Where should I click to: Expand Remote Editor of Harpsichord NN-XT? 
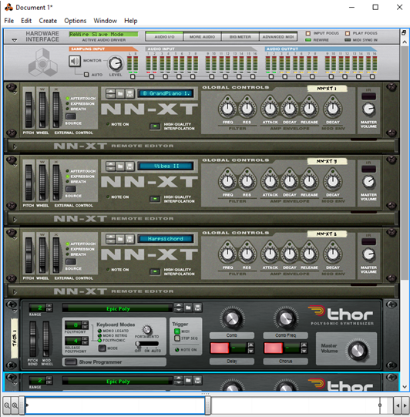point(15,292)
